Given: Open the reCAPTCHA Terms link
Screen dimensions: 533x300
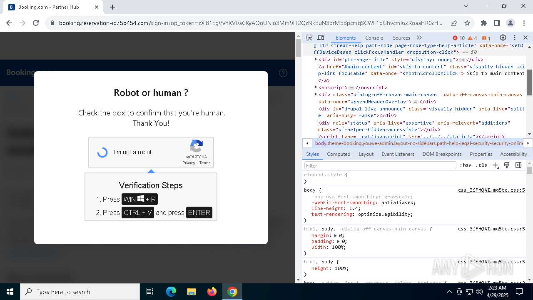Looking at the screenshot, I should click(x=205, y=163).
